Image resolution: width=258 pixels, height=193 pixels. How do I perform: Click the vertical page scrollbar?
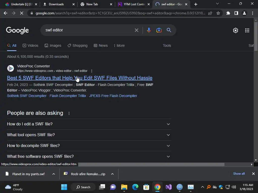(x=256, y=36)
